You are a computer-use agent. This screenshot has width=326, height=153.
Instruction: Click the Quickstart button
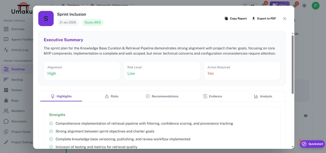tap(312, 144)
